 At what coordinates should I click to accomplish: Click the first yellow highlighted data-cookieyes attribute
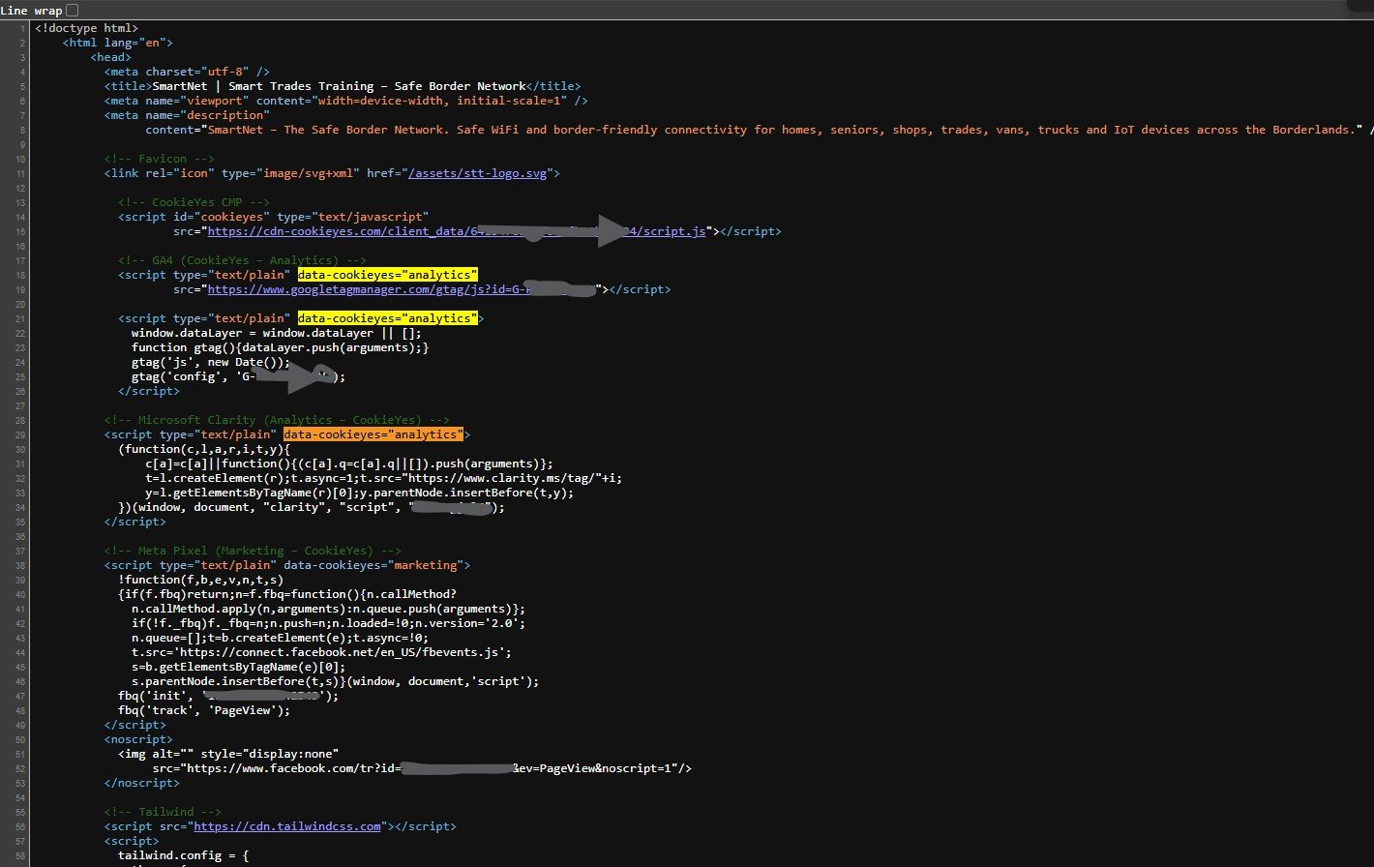coord(387,275)
